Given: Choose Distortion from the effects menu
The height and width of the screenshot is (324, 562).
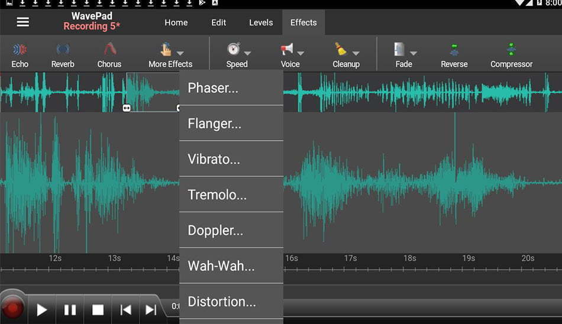Looking at the screenshot, I should [x=231, y=302].
